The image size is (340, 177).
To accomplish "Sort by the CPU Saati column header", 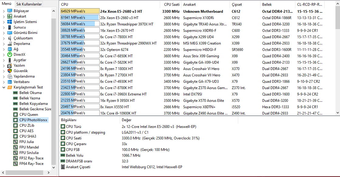I will tap(171, 4).
